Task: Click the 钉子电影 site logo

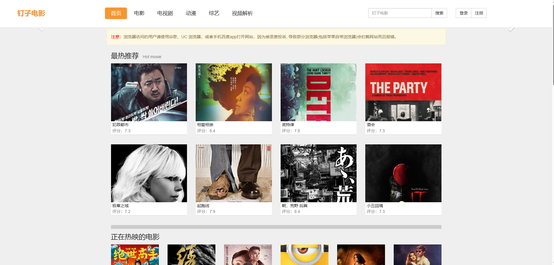Action: click(x=31, y=13)
